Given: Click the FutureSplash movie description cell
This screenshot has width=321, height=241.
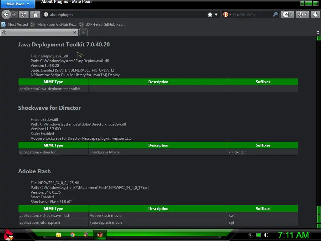Looking at the screenshot, I should pos(158,222).
